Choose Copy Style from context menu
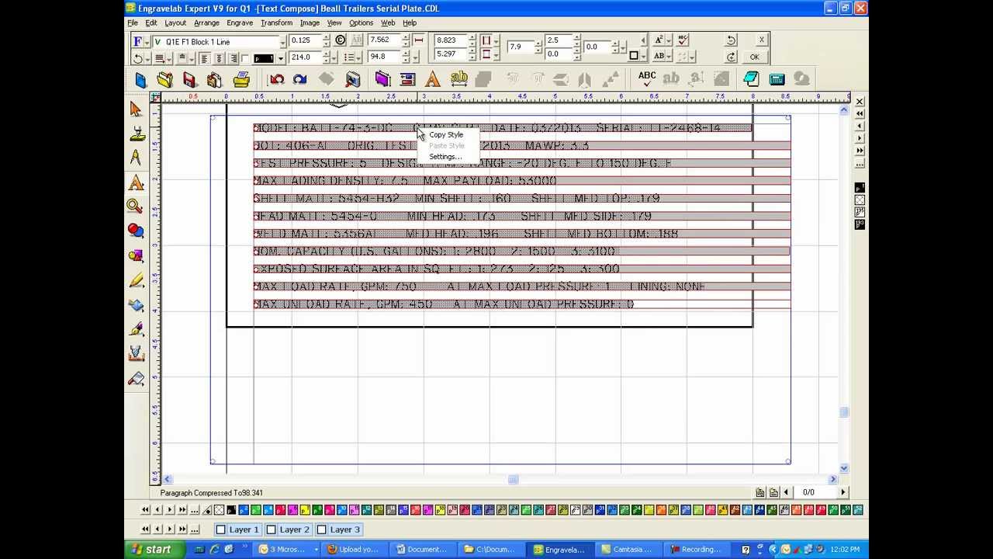This screenshot has height=559, width=993. click(446, 135)
